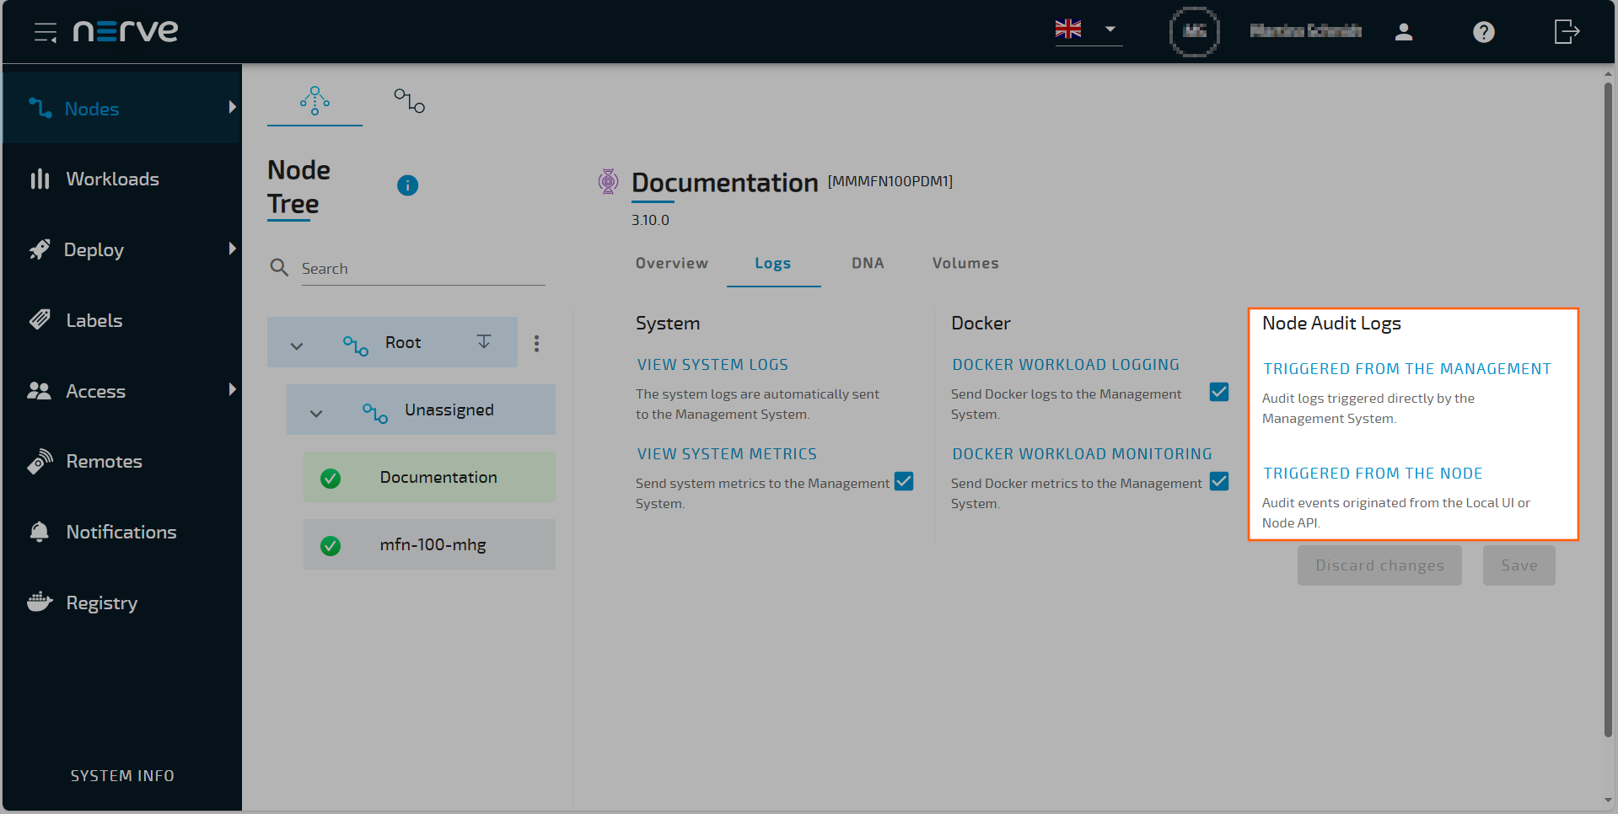Open the help icon in the header
The width and height of the screenshot is (1618, 814).
click(1483, 31)
